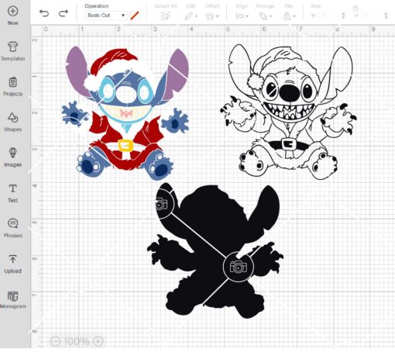This screenshot has height=352, width=395.
Task: Open the Arrange dropdown
Action: (x=265, y=16)
